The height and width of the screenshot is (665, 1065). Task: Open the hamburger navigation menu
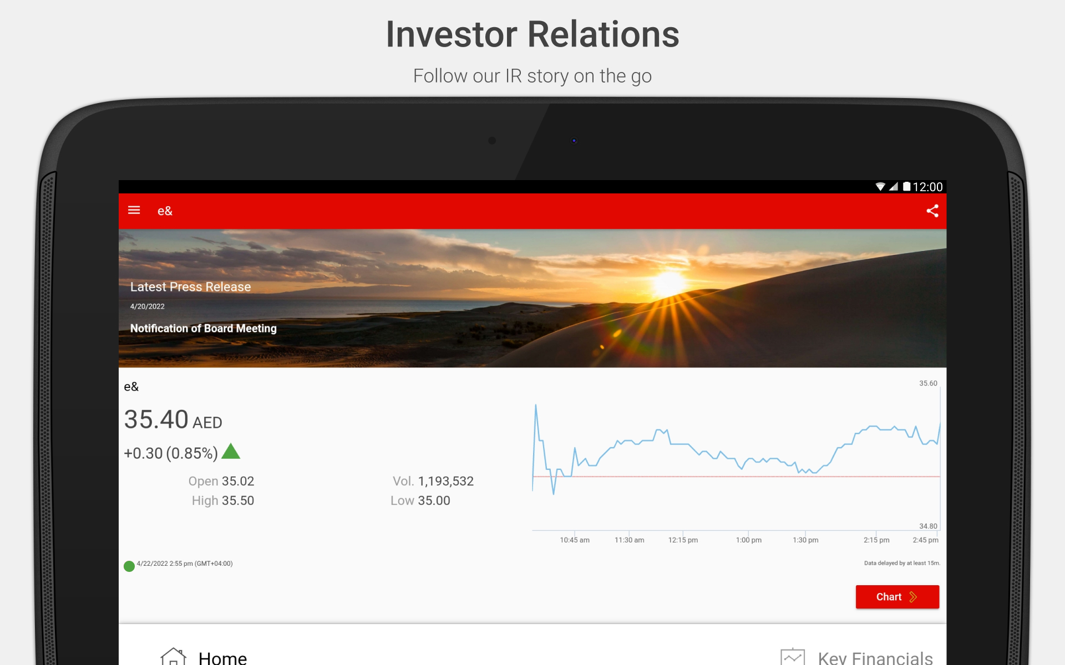tap(134, 211)
